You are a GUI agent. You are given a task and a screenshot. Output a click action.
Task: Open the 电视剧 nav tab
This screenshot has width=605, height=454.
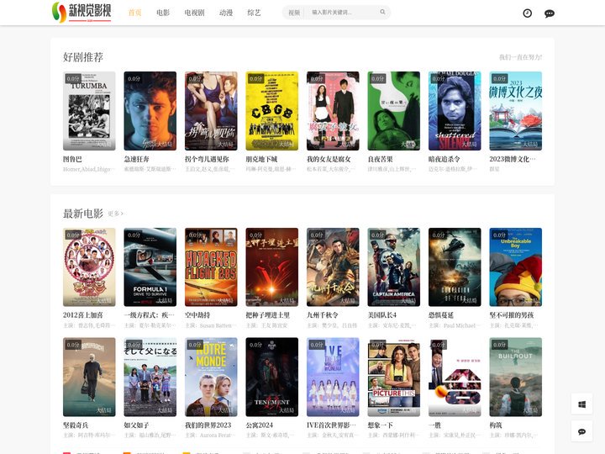click(194, 13)
